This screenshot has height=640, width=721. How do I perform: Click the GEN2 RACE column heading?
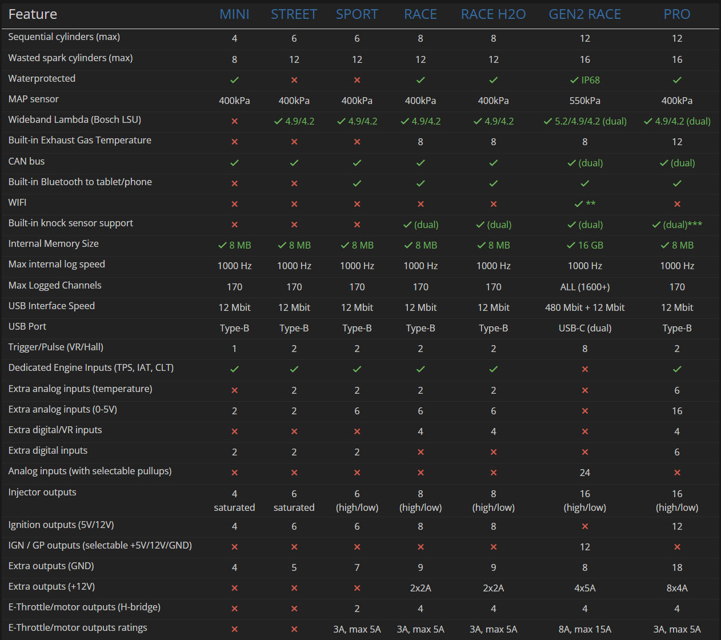[584, 14]
